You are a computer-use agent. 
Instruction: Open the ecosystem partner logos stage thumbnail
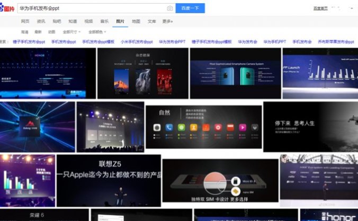click(319, 181)
